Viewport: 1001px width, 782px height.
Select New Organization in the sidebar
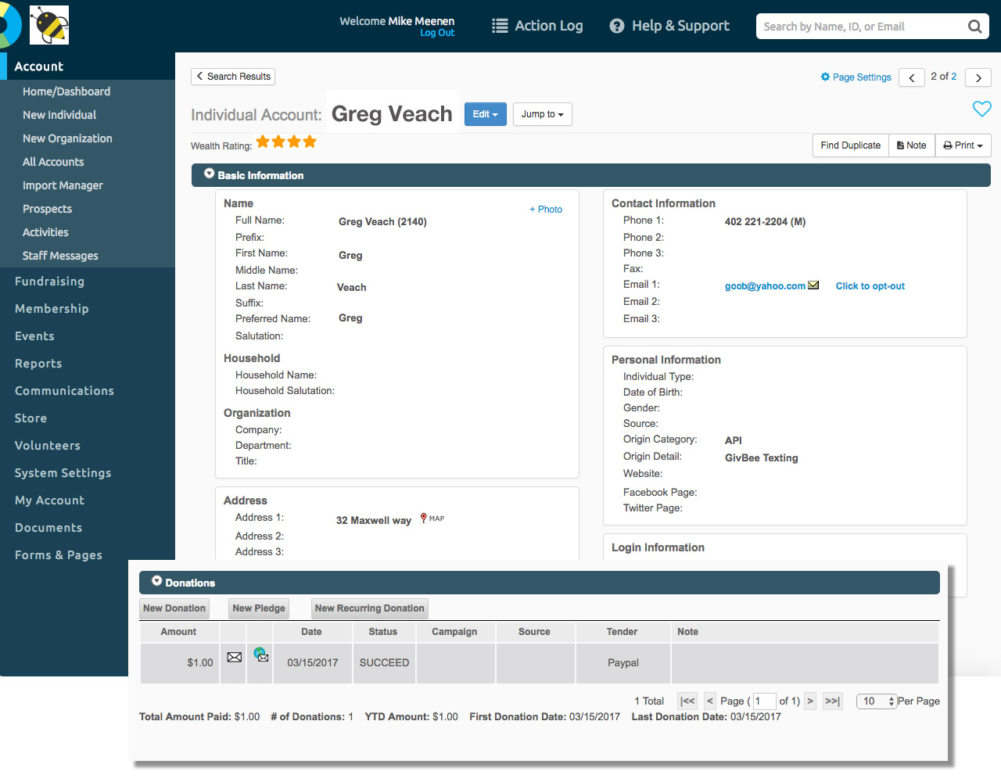pos(67,138)
